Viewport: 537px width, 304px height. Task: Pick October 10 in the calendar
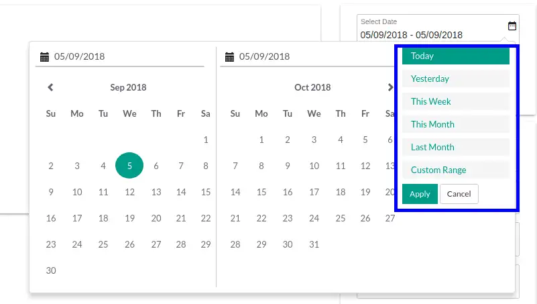coord(314,166)
